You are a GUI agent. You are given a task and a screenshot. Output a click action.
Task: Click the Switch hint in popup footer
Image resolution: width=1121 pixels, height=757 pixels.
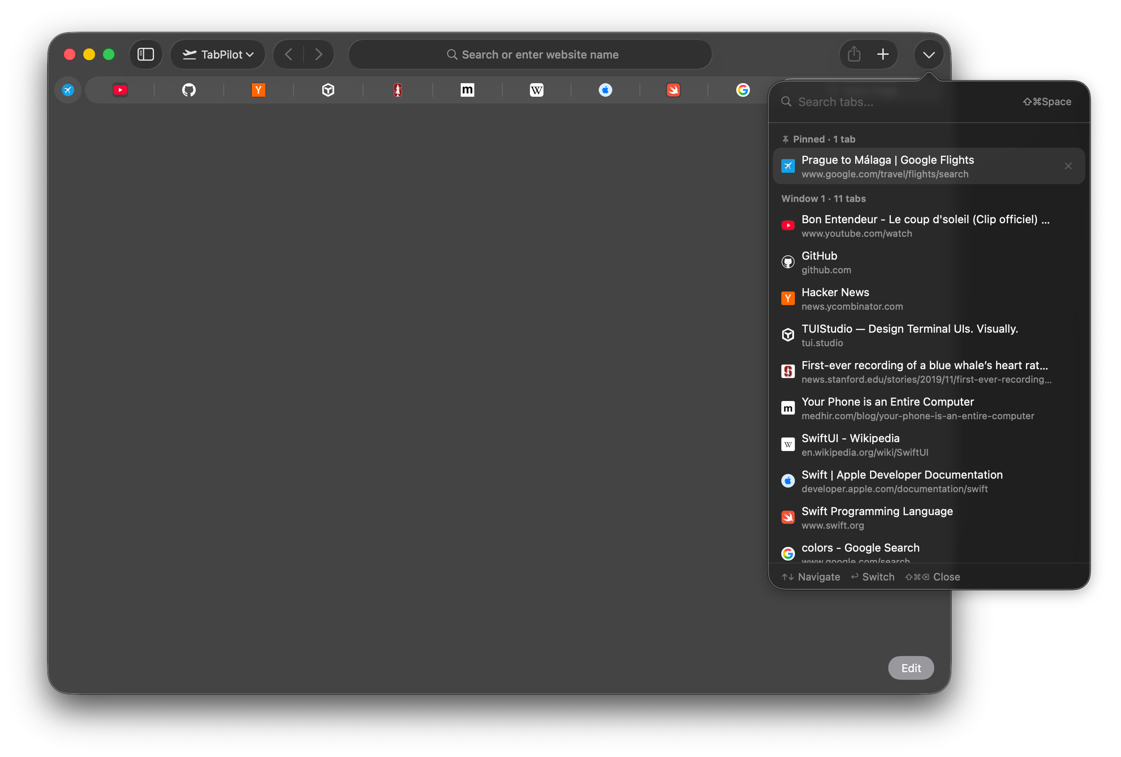(873, 577)
